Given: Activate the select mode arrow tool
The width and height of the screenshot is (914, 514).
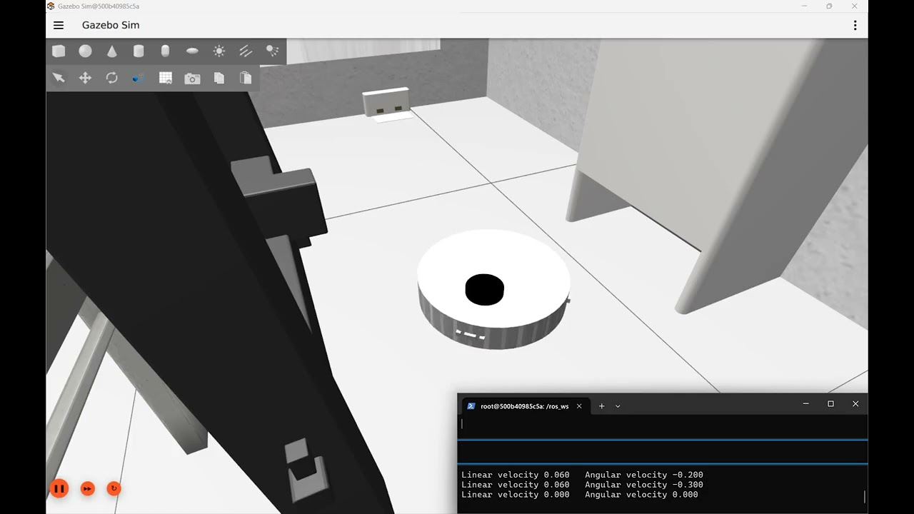Looking at the screenshot, I should (59, 78).
